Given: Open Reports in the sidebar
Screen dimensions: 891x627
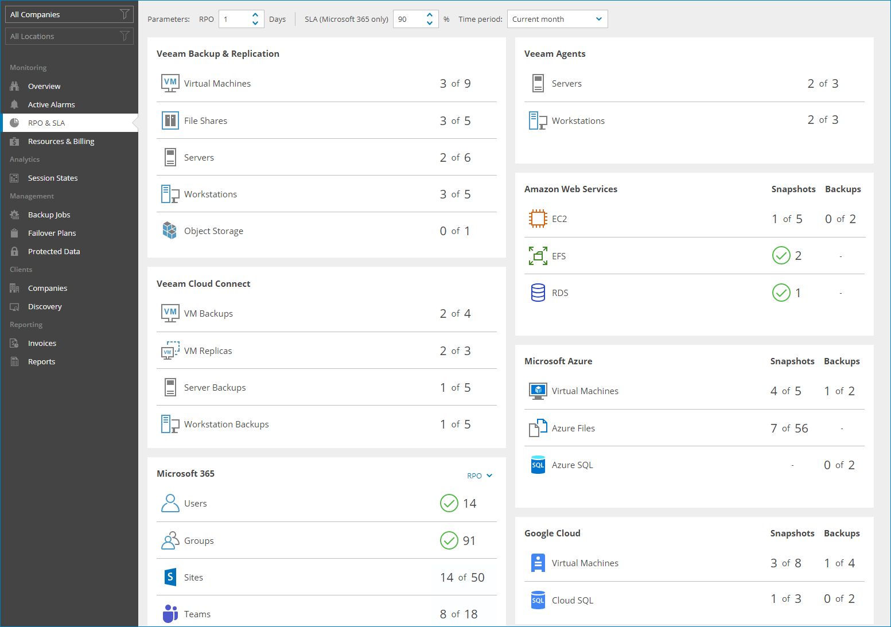Looking at the screenshot, I should [69, 361].
